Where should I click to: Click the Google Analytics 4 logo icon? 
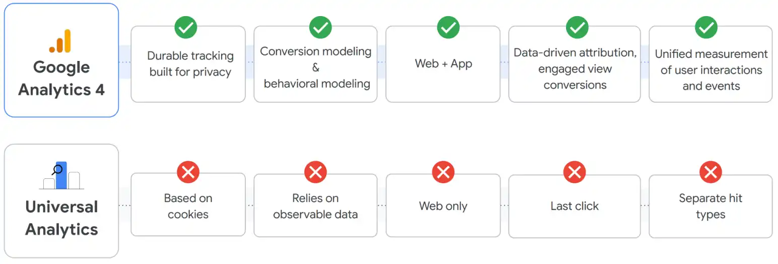pos(61,41)
